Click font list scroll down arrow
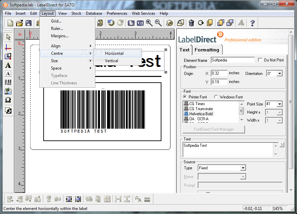 point(242,120)
